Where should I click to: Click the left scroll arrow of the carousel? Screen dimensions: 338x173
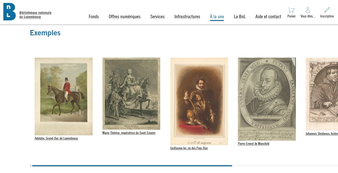(31, 166)
